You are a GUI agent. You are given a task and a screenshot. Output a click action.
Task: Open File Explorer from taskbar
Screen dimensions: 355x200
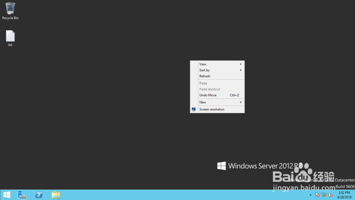click(x=56, y=195)
